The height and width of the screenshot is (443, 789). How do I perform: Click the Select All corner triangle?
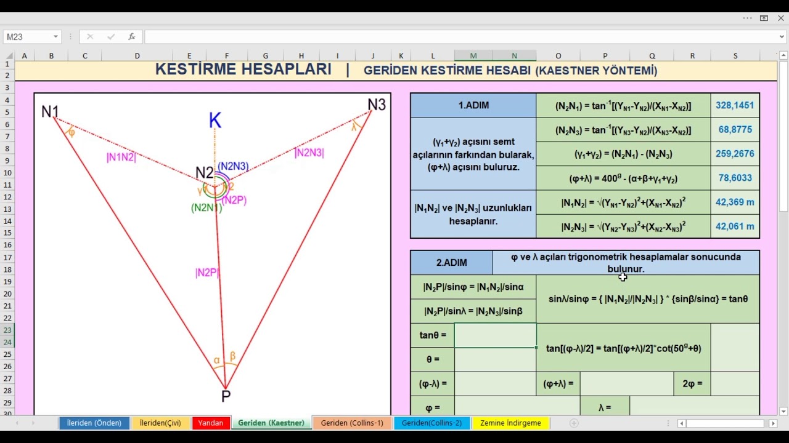click(x=7, y=56)
